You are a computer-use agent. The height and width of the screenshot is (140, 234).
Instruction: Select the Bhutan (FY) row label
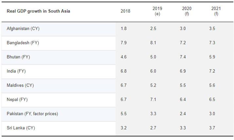click(x=18, y=57)
